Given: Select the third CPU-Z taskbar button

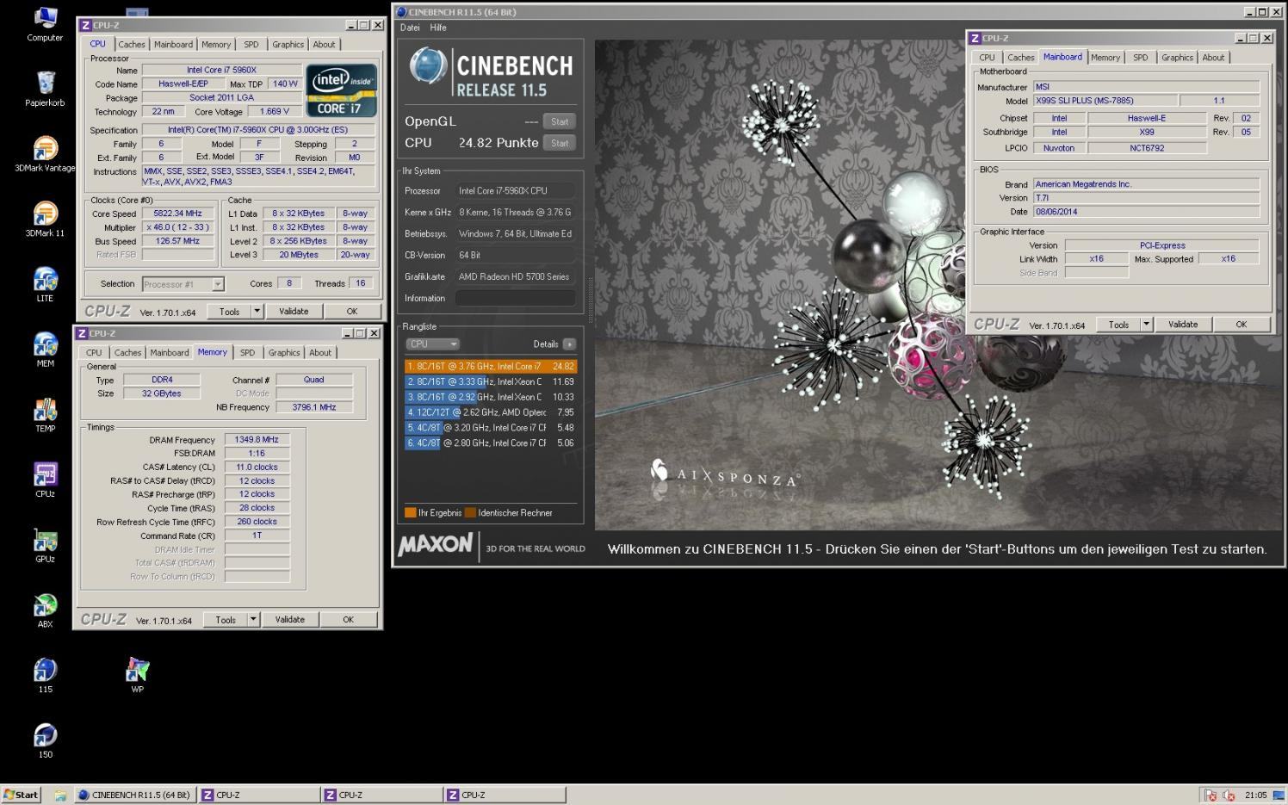Looking at the screenshot, I should coord(504,795).
